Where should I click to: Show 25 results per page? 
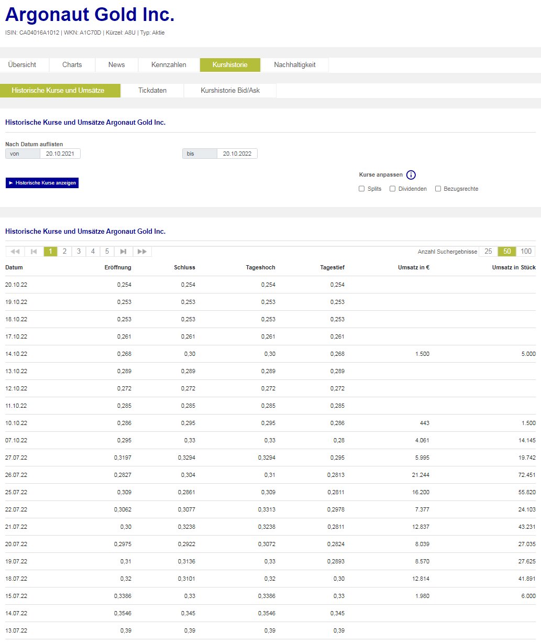[488, 252]
